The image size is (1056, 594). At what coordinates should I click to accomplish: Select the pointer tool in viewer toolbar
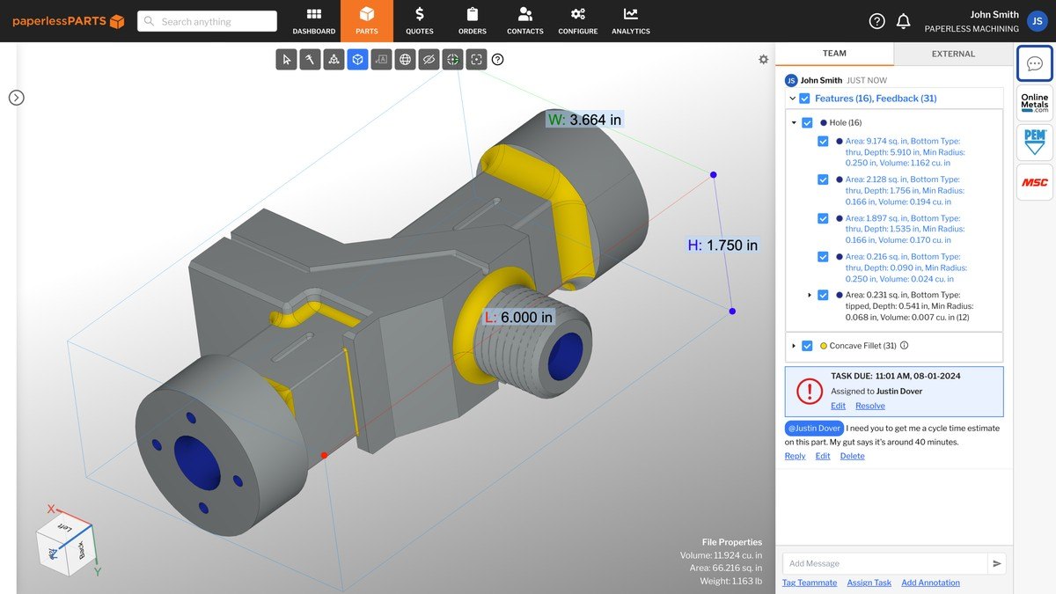(x=286, y=59)
